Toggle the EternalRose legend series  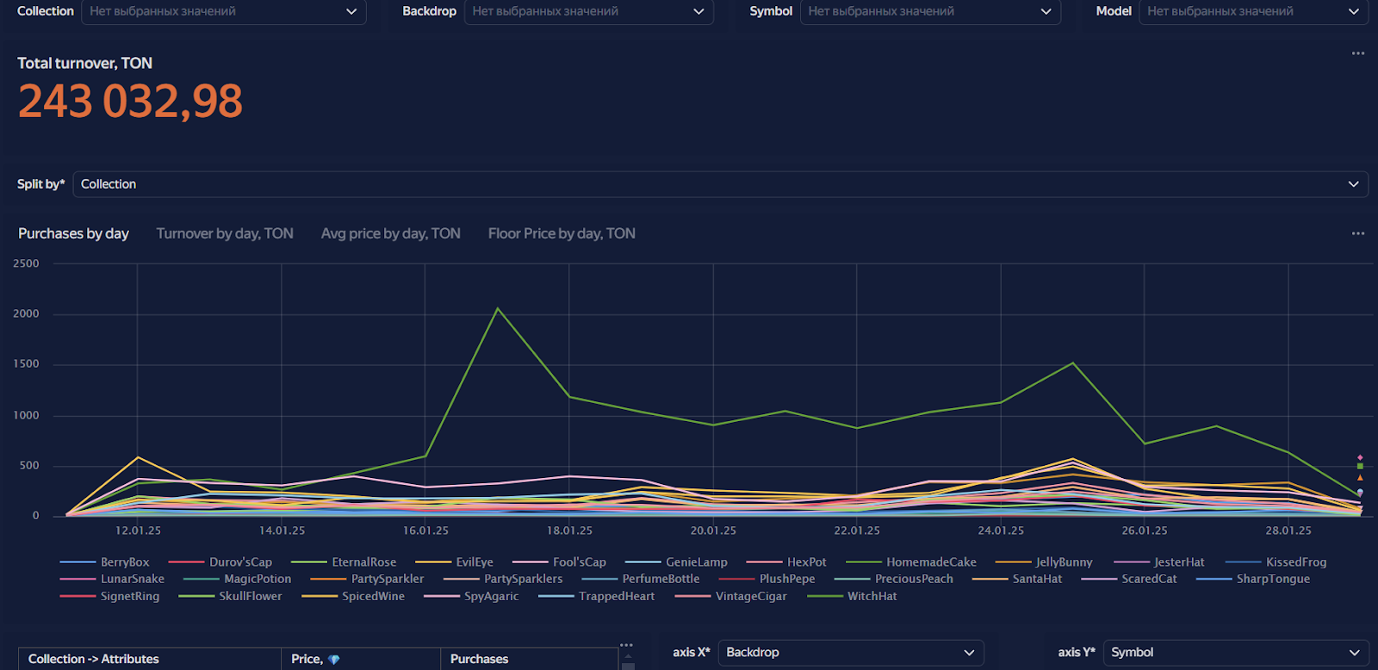(x=344, y=562)
